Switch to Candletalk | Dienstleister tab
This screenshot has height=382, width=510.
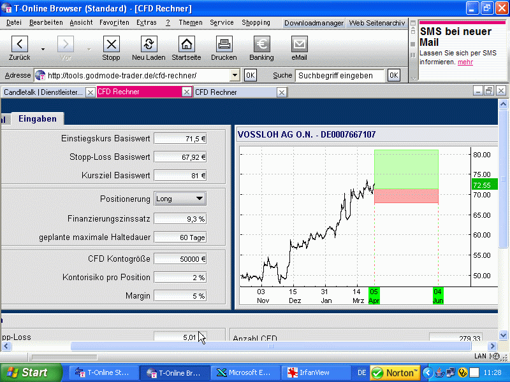tap(43, 92)
